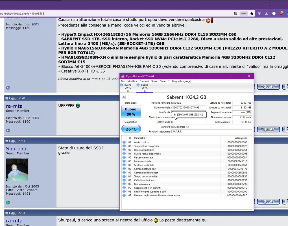This screenshot has height=226, width=288.
Task: Click the NVM Express 1.3 standard field
Action: click(x=211, y=127)
